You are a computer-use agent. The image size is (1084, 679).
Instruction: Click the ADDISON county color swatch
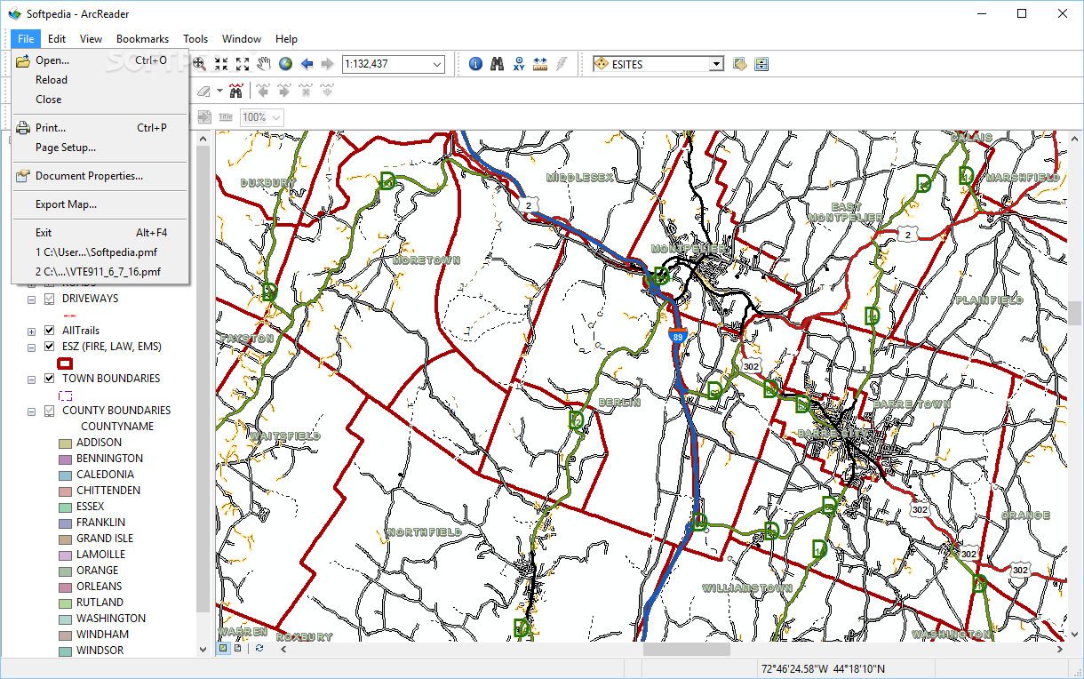[x=65, y=443]
